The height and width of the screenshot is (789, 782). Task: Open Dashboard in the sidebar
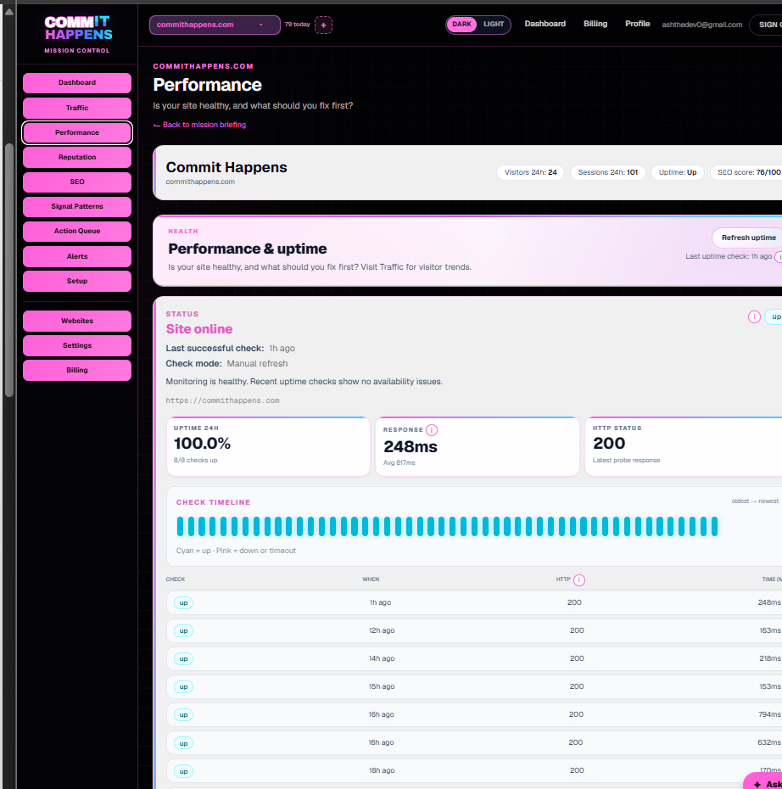(x=77, y=82)
